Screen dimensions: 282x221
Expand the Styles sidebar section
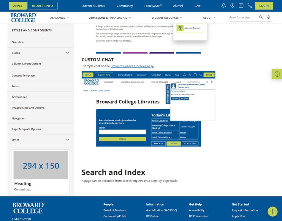[x=68, y=140]
